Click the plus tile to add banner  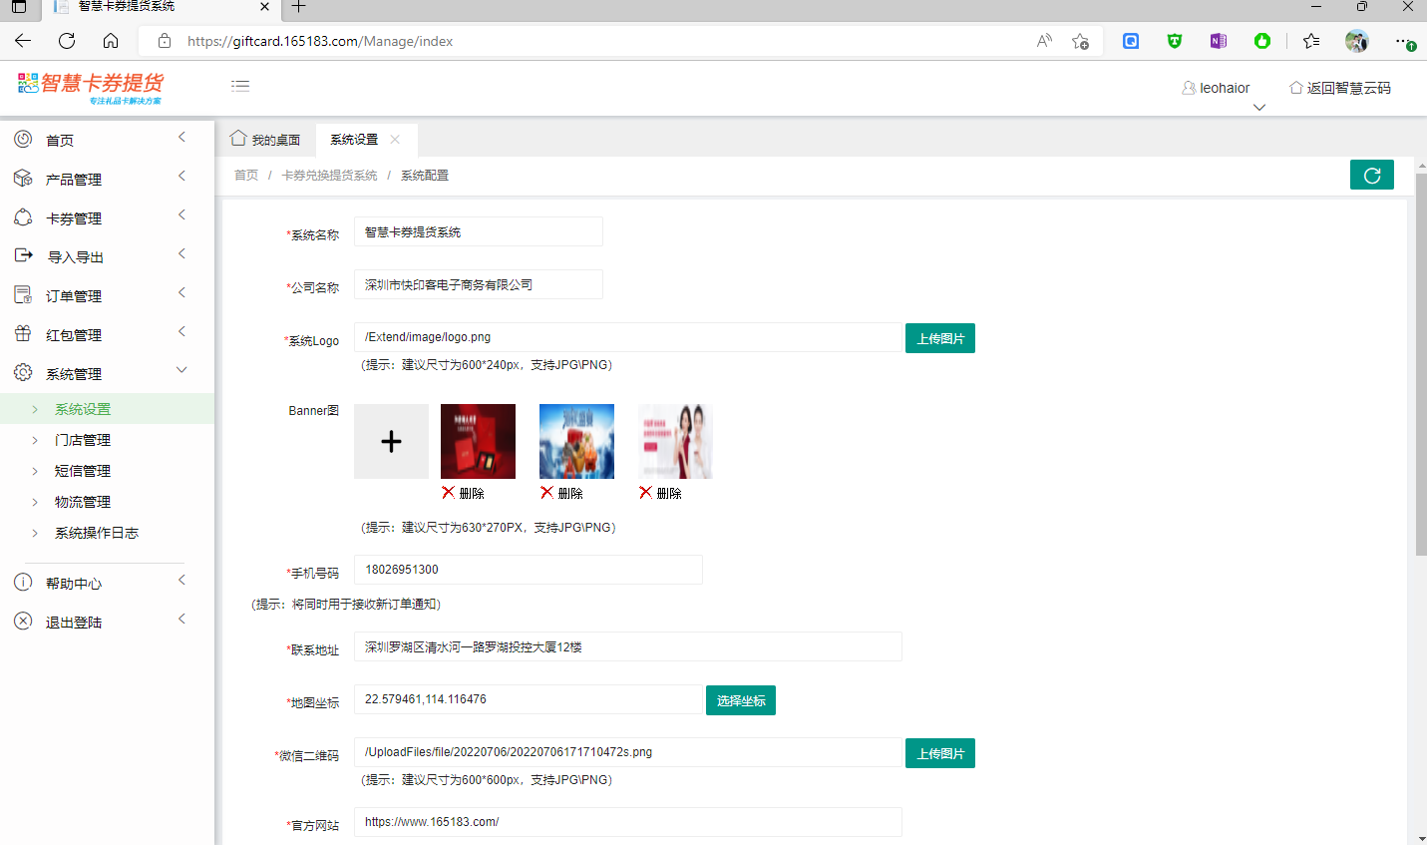click(391, 441)
